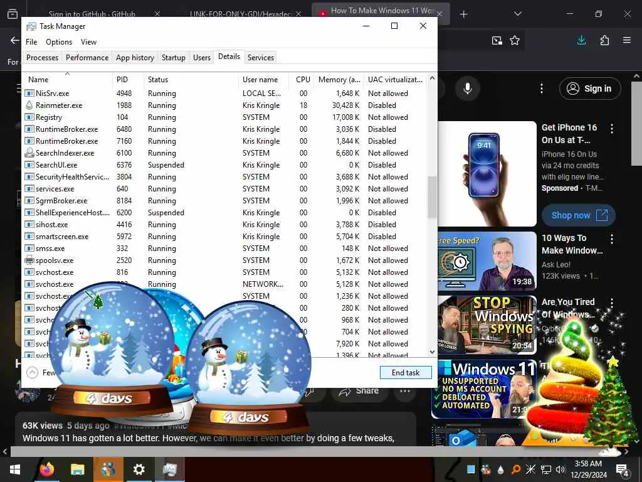The width and height of the screenshot is (642, 482).
Task: Open the Options menu in Task Manager
Action: pos(59,42)
